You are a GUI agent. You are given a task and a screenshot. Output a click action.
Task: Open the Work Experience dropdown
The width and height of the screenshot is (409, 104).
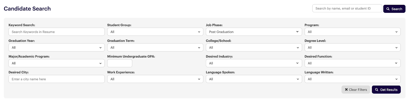pos(155,79)
